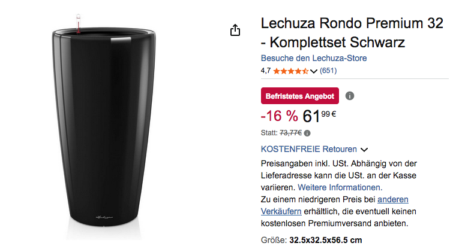Click the share icon beside the product image

point(235,30)
